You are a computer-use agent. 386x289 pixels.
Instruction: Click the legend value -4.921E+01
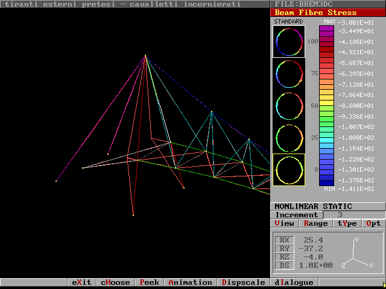tap(356, 52)
